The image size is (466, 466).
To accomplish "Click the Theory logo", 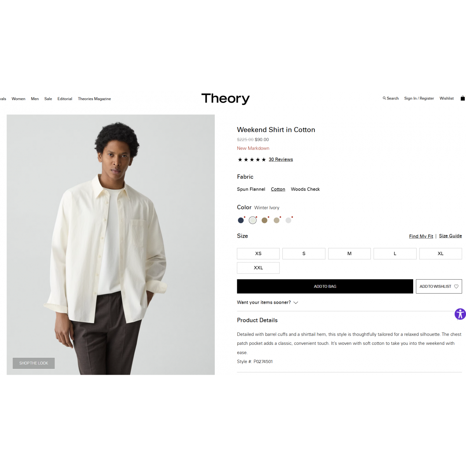I will 226,99.
